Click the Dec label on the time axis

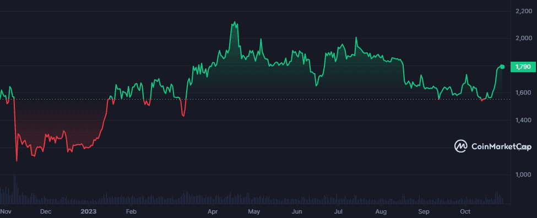(x=46, y=211)
